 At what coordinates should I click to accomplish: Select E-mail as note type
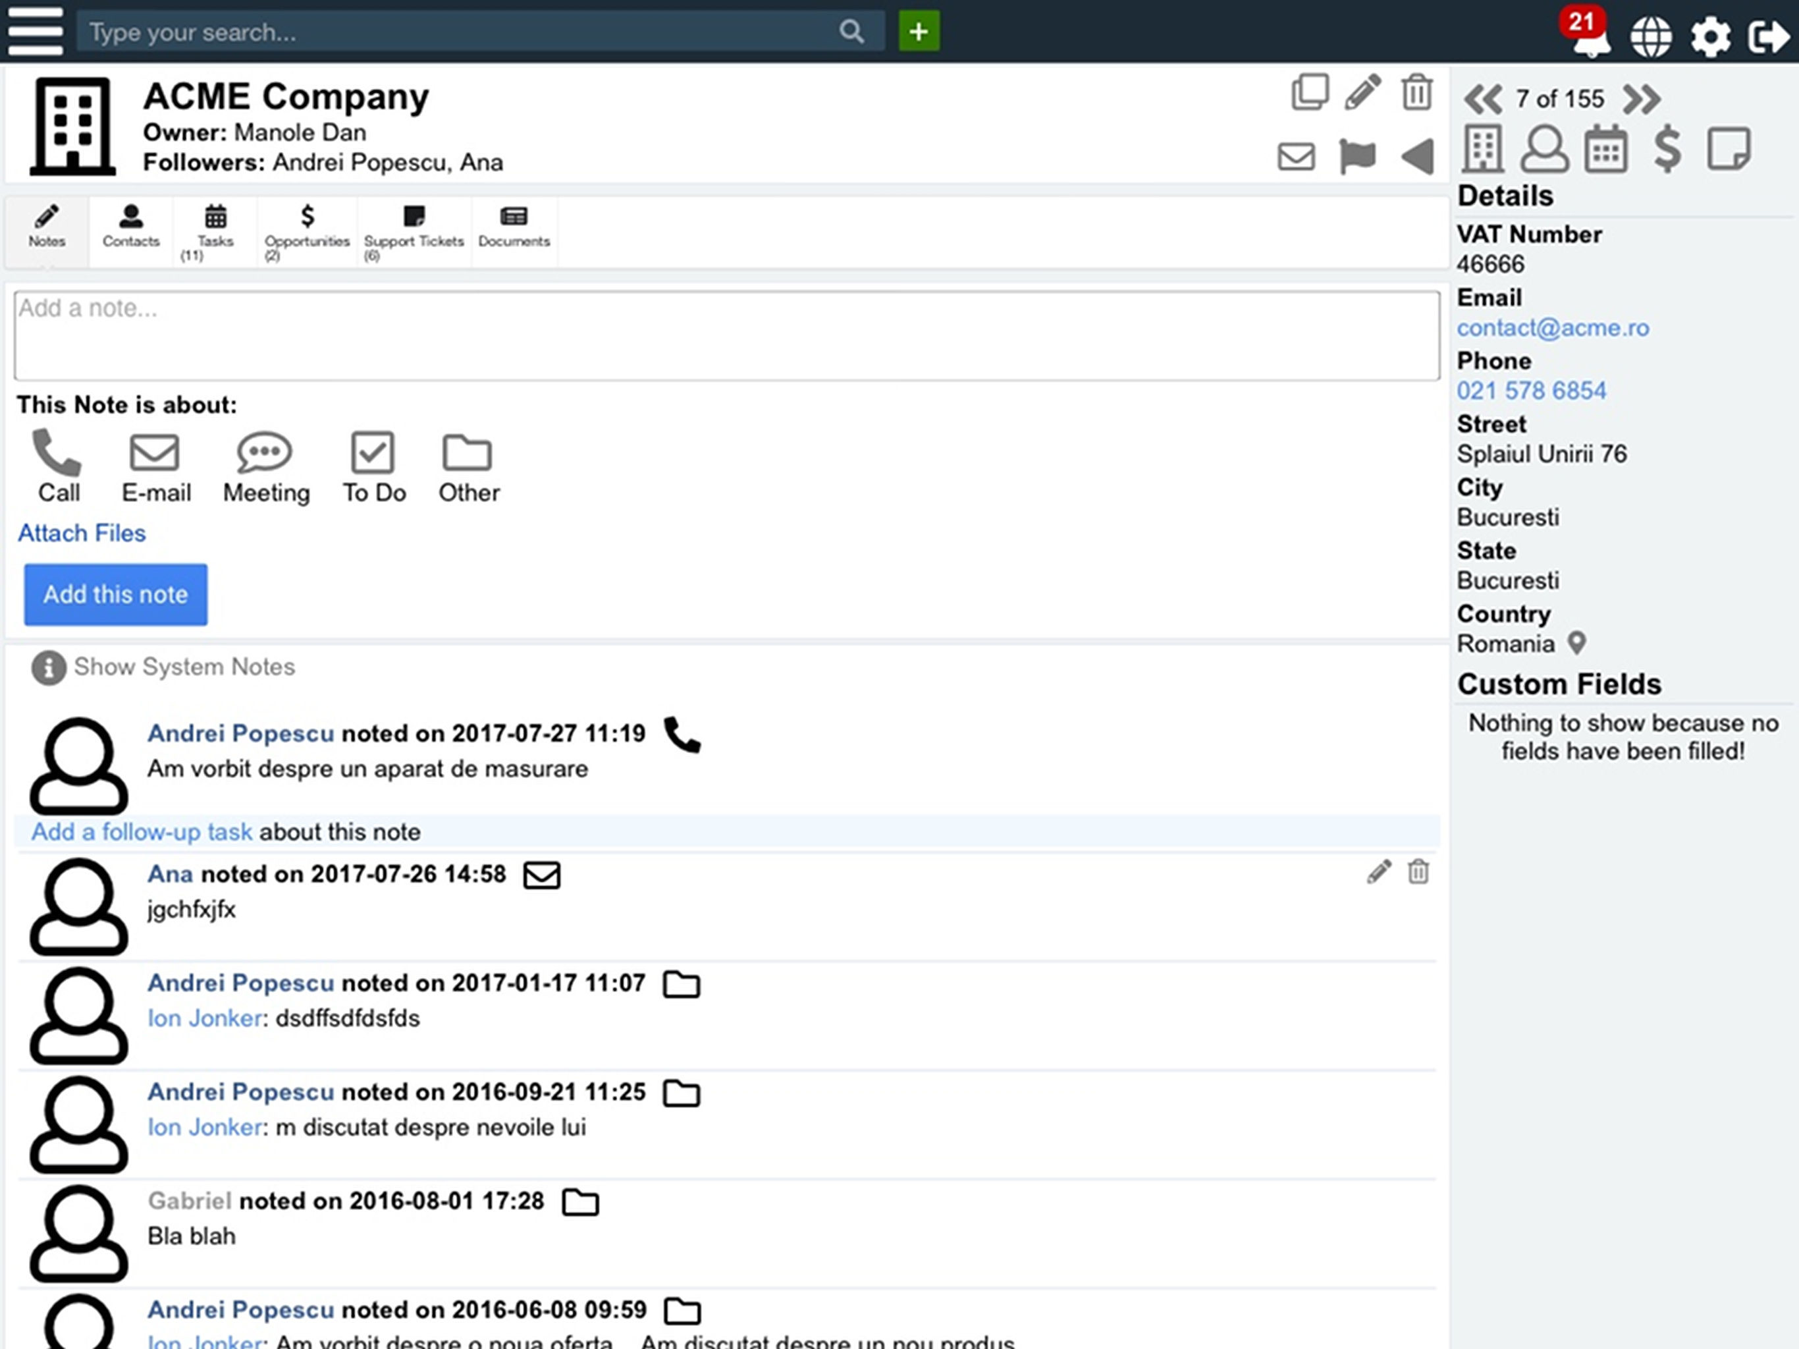pos(155,467)
